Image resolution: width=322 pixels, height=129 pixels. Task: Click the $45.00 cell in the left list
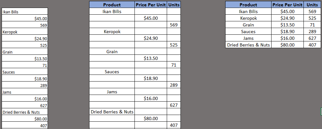click(25, 18)
